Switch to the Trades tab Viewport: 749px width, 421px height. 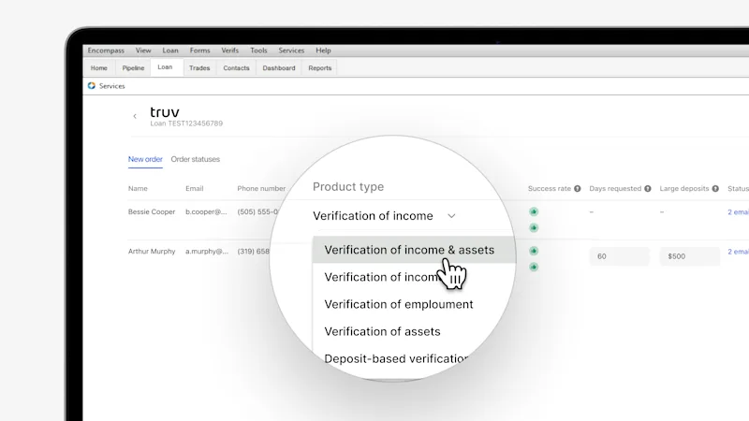click(x=199, y=67)
